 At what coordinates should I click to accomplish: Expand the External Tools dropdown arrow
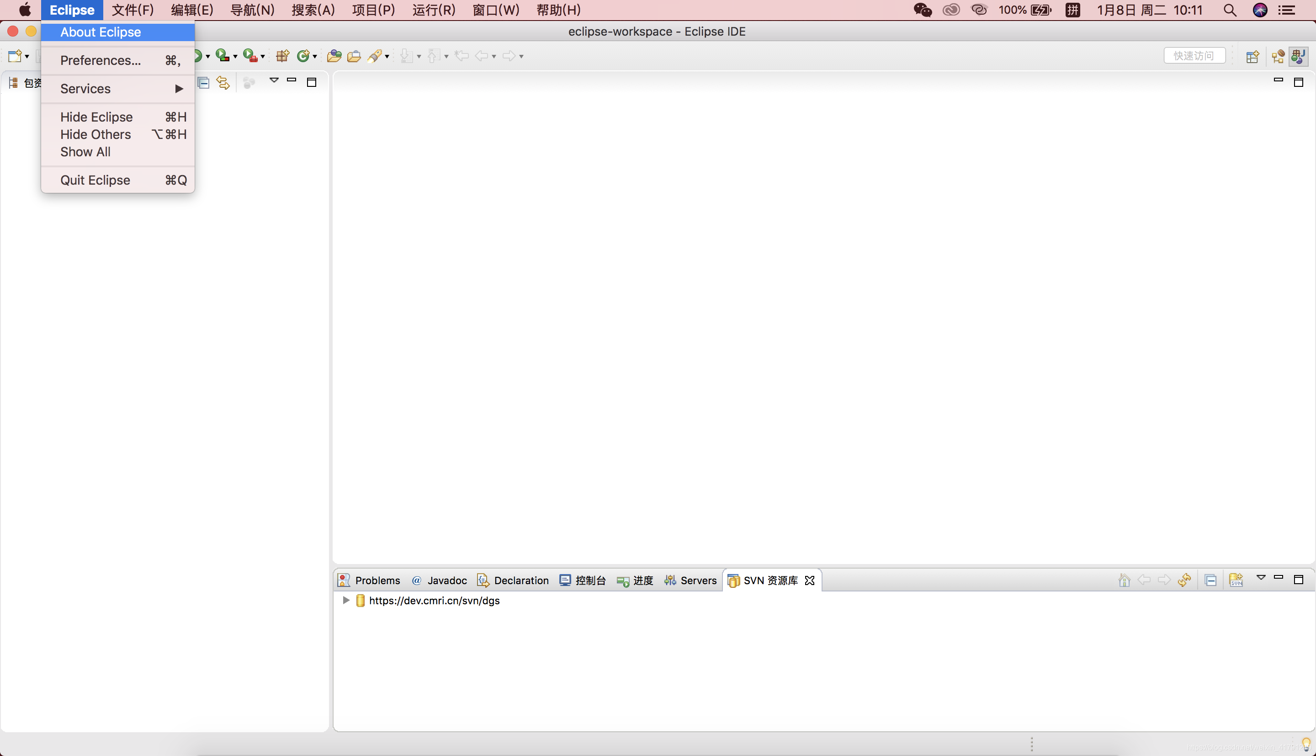pyautogui.click(x=263, y=56)
